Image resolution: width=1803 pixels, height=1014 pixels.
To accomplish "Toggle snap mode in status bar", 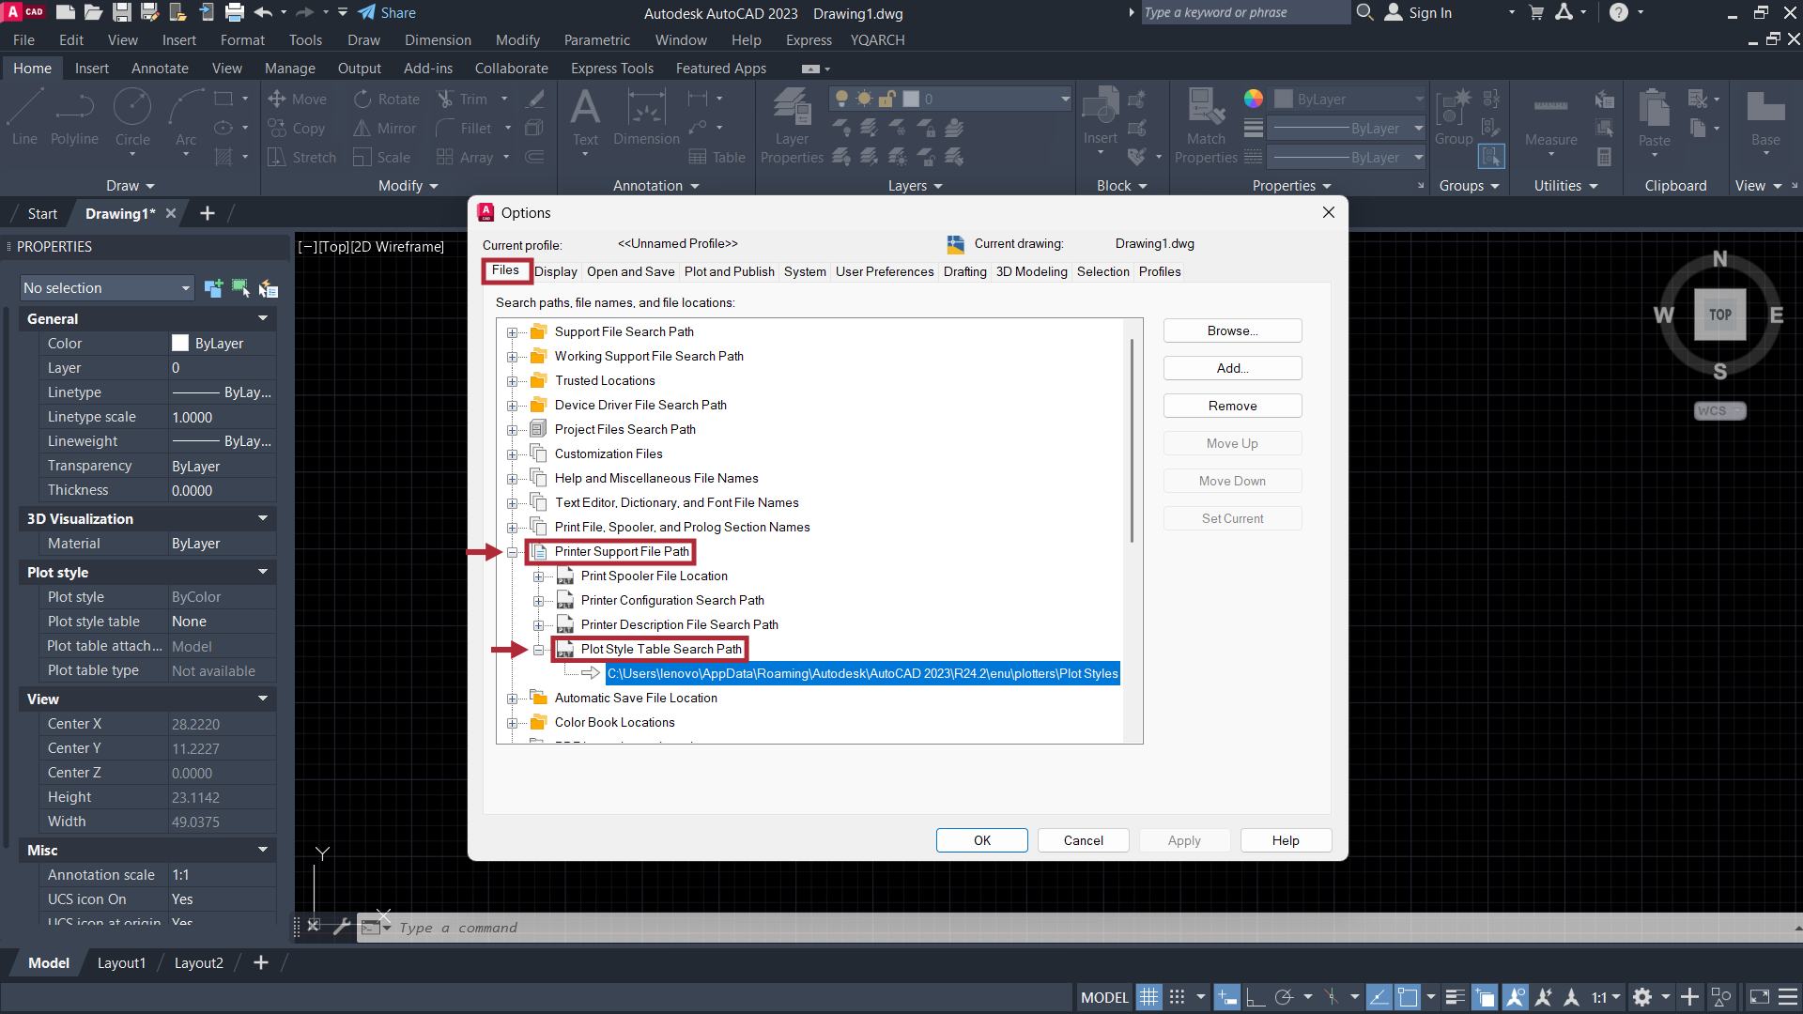I will point(1177,997).
